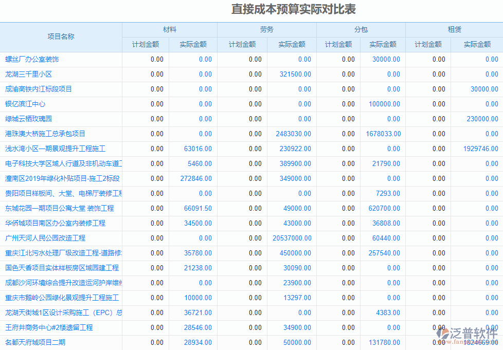The height and width of the screenshot is (350, 503).
Task: Select the 银亿滨江中心 project link
Action: (25, 104)
